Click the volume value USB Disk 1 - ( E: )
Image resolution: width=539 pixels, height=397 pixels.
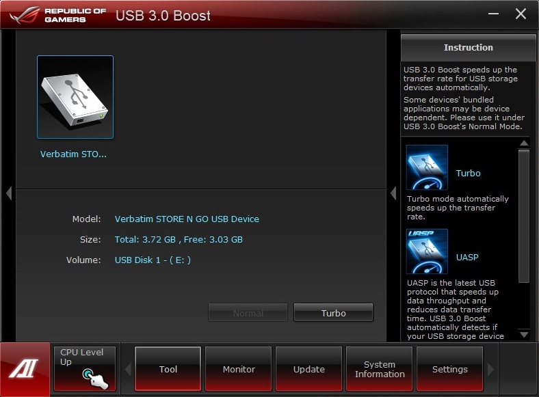pyautogui.click(x=153, y=260)
